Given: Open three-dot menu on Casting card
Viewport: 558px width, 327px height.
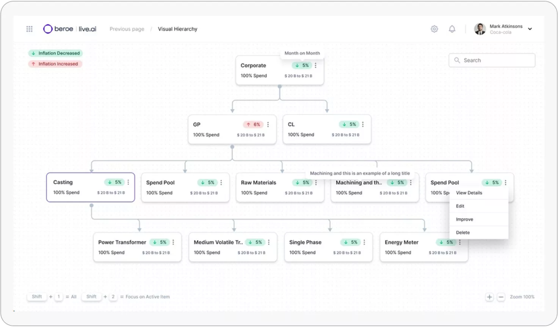Looking at the screenshot, I should [x=128, y=182].
